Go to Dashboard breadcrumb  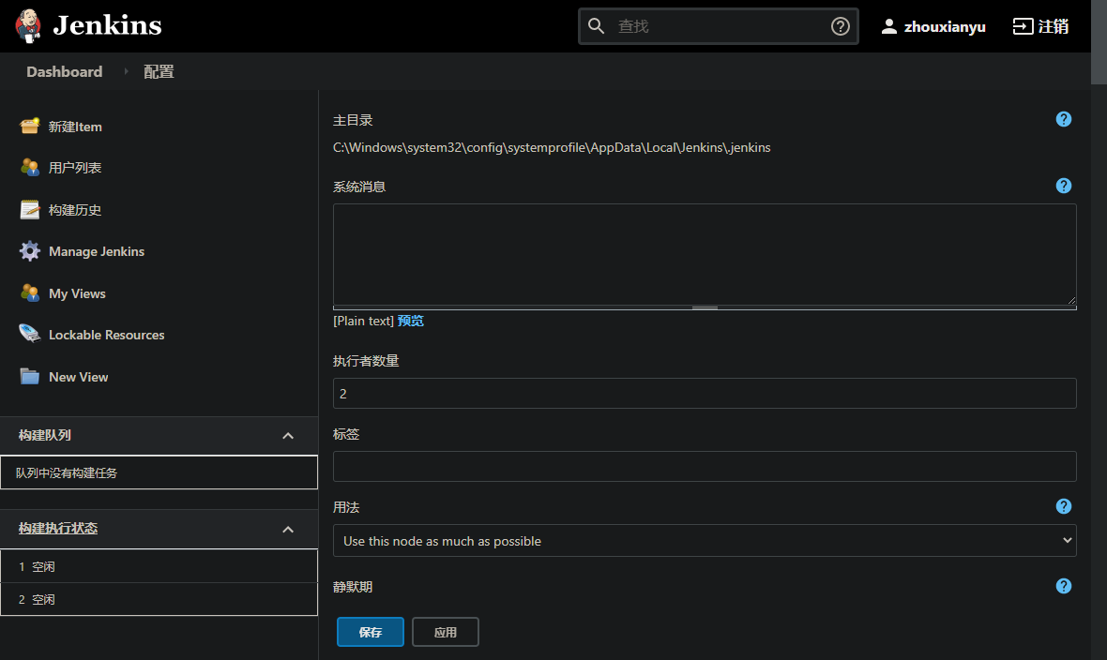[64, 71]
